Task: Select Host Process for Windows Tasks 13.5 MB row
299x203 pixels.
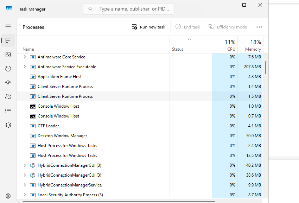Action: (x=140, y=156)
